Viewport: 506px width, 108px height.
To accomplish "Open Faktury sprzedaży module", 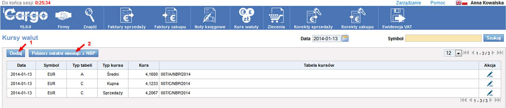I will 126,16.
